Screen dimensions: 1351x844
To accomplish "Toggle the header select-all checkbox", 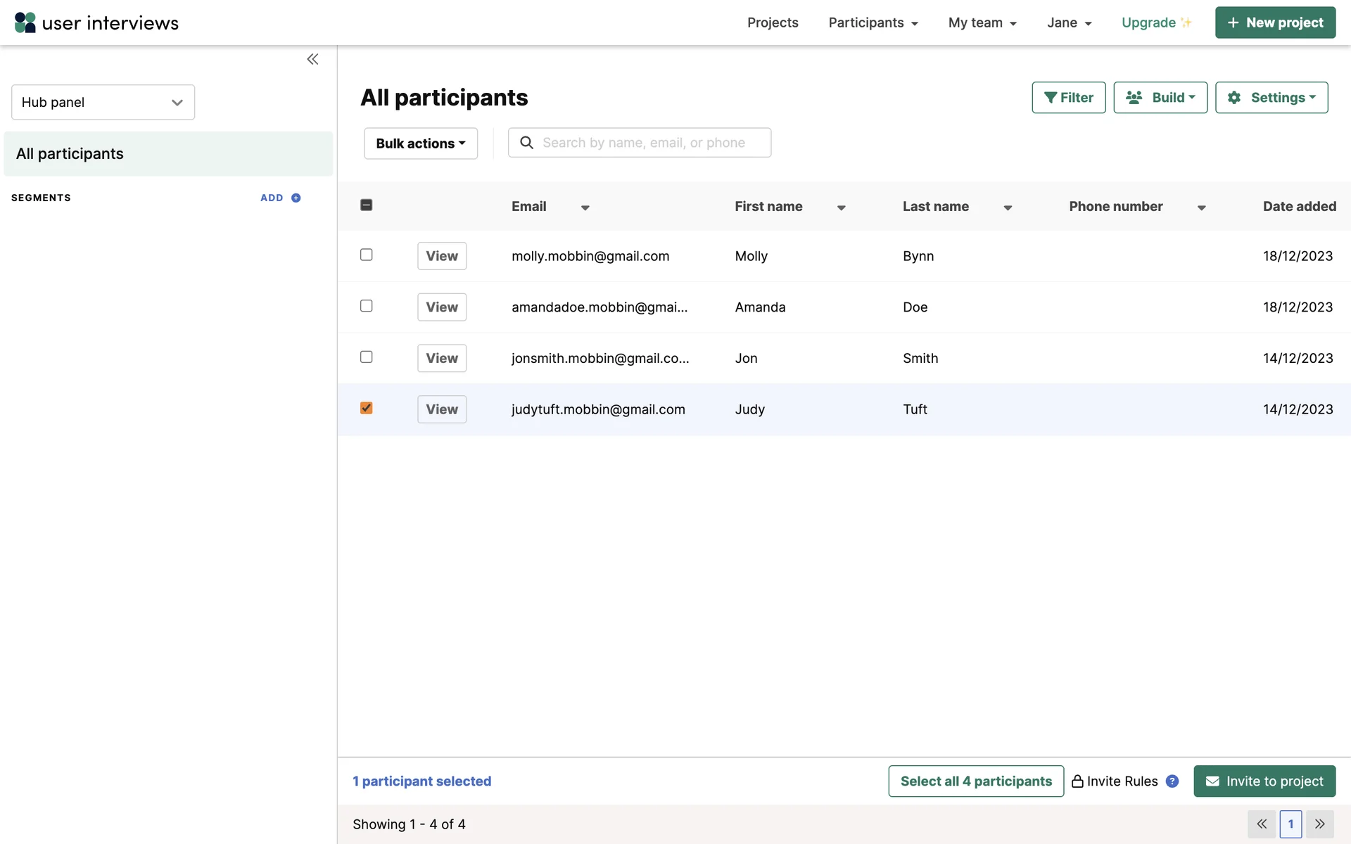I will [x=366, y=205].
